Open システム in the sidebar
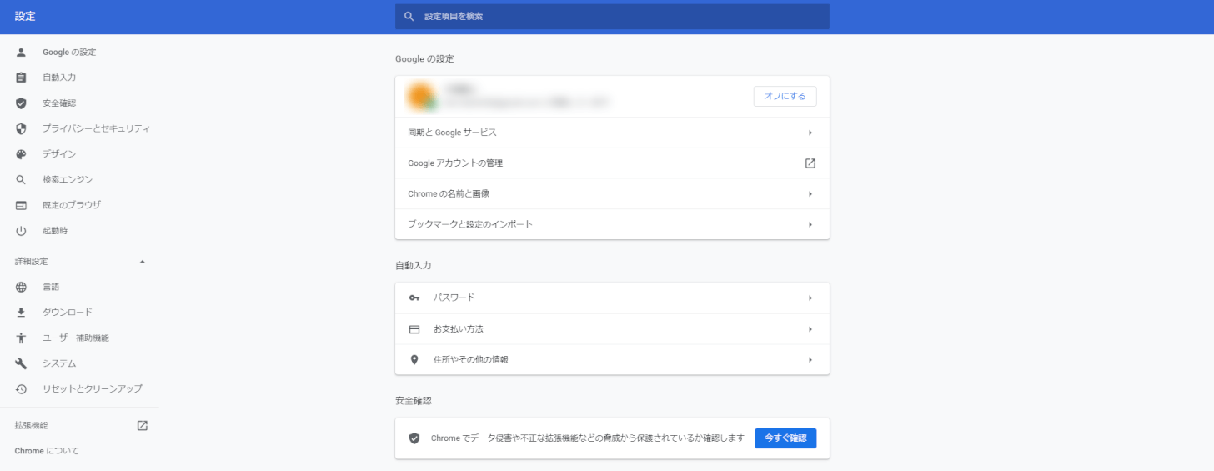Viewport: 1214px width, 471px height. [x=59, y=363]
